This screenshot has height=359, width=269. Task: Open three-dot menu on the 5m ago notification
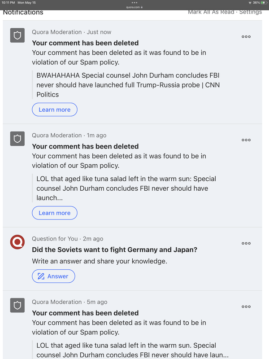(246, 306)
